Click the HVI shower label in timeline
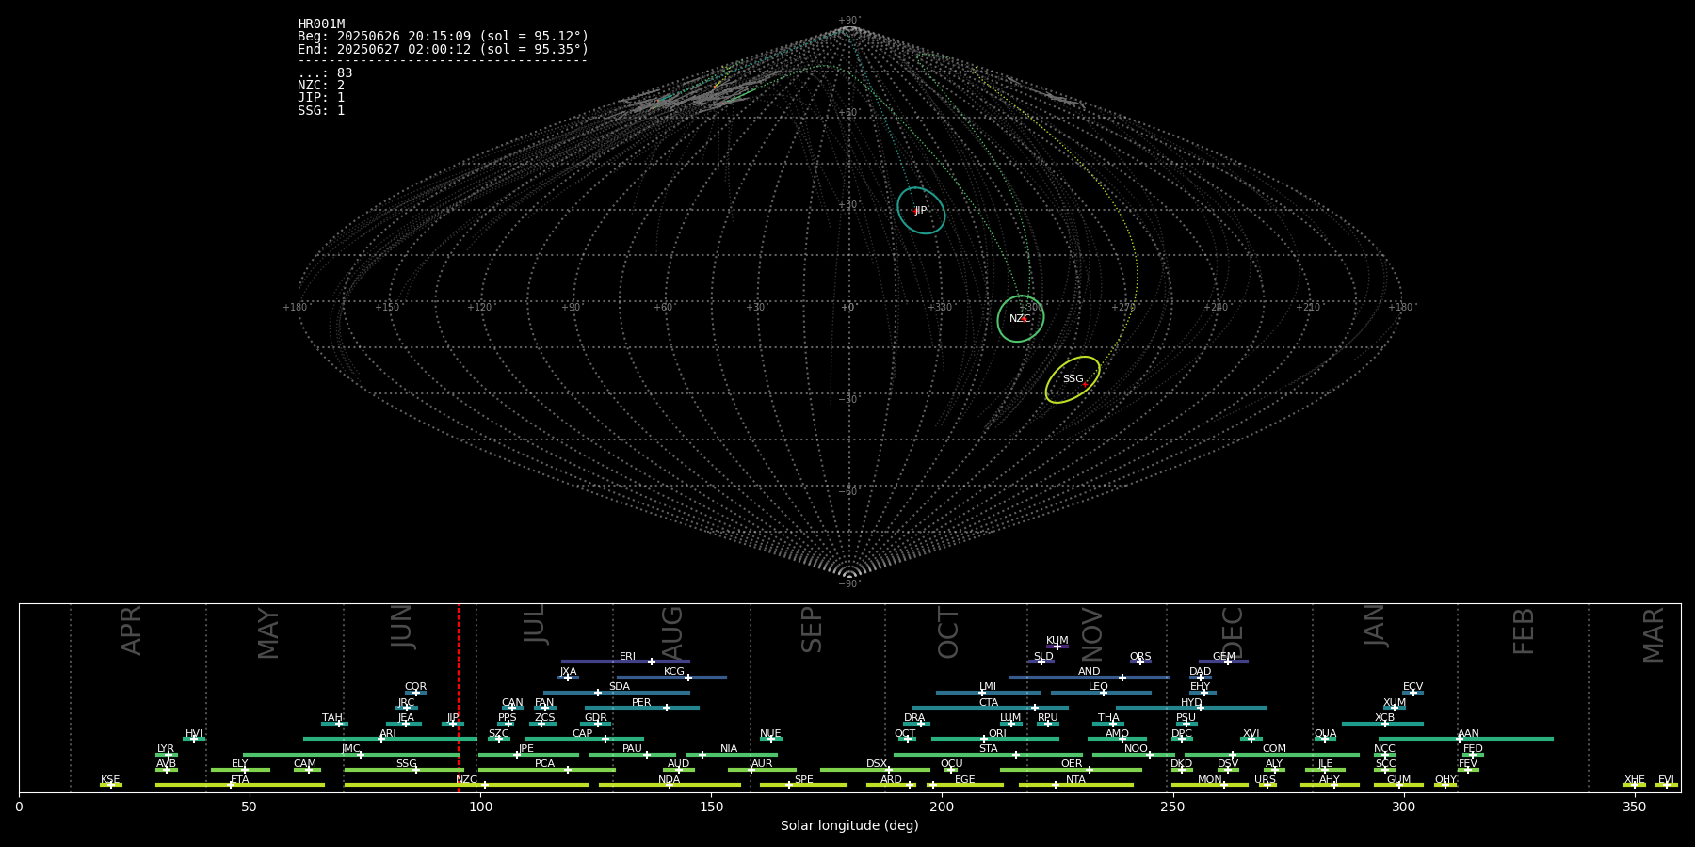1695x847 pixels. pyautogui.click(x=194, y=734)
